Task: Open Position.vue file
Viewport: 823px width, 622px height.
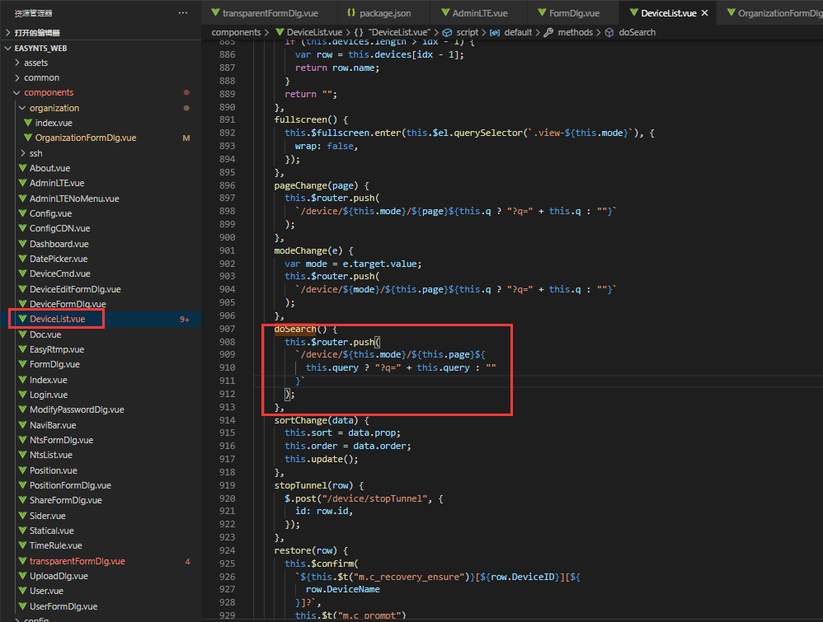Action: tap(53, 470)
